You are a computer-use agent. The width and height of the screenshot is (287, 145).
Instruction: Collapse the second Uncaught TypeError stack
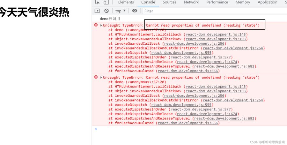tap(101, 77)
